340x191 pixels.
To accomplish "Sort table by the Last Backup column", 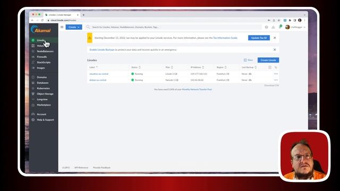I will click(x=249, y=67).
